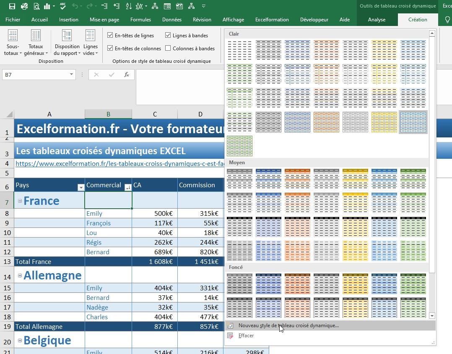Image resolution: width=452 pixels, height=354 pixels.
Task: Toggle the En-têtes de colonnes checkbox
Action: [x=110, y=48]
